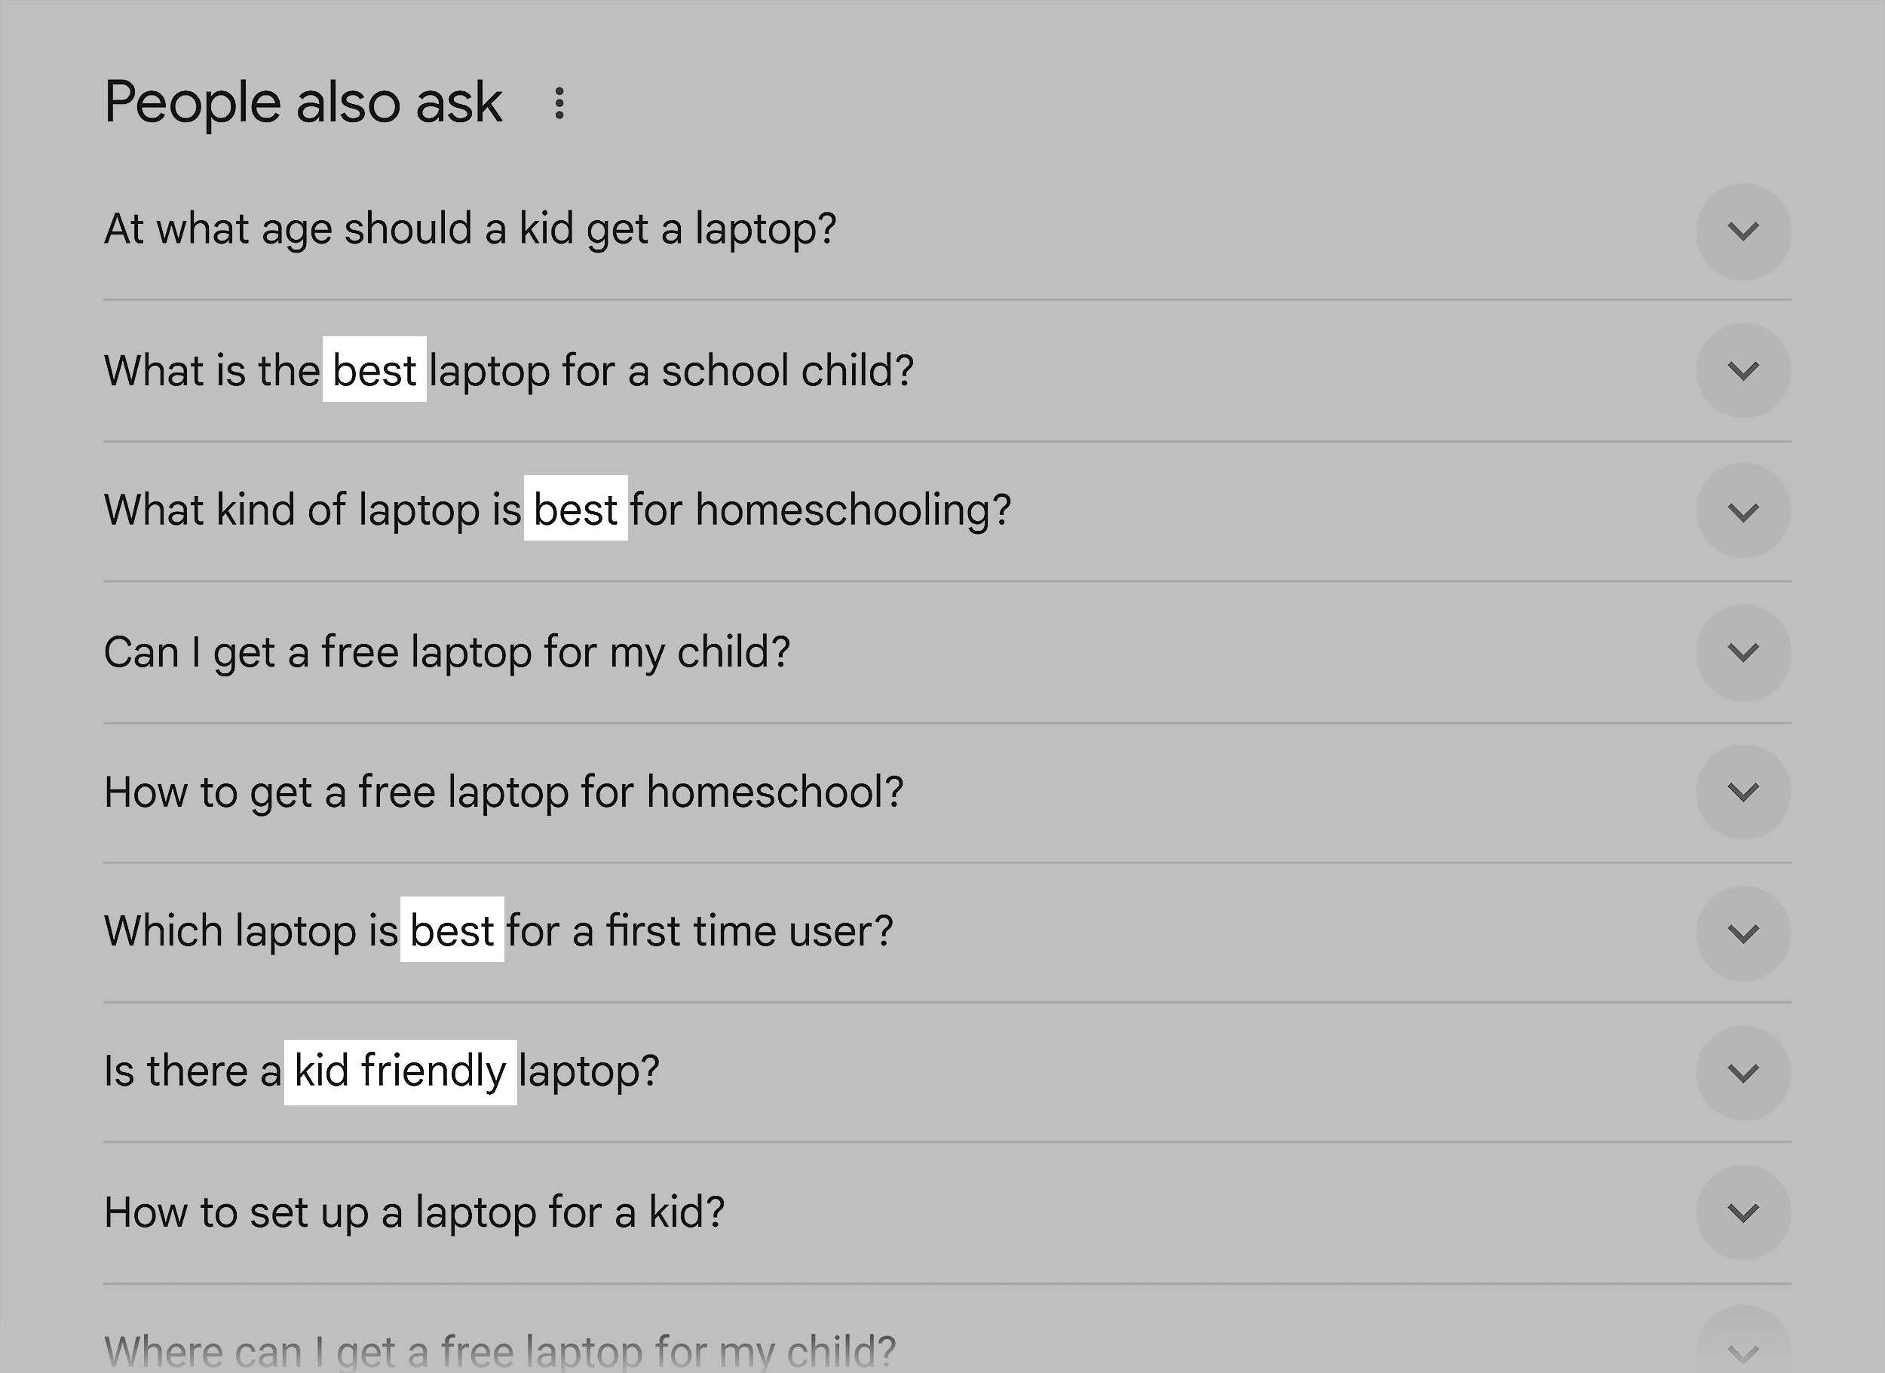
Task: Select the kid friendly laptop question
Action: [x=382, y=1072]
